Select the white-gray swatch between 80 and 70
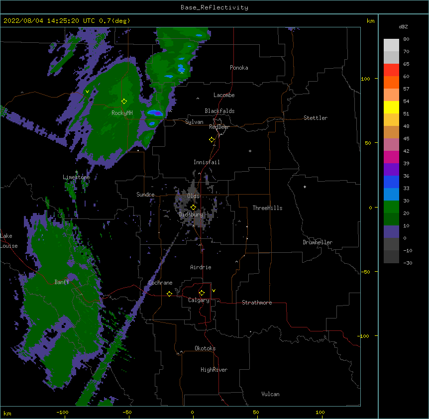429x419 pixels. click(391, 45)
